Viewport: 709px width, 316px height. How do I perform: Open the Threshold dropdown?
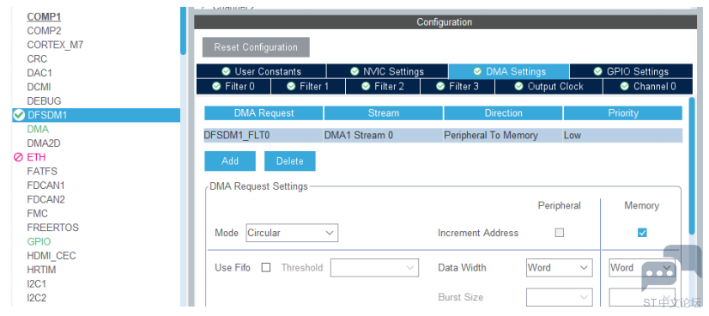click(x=374, y=268)
